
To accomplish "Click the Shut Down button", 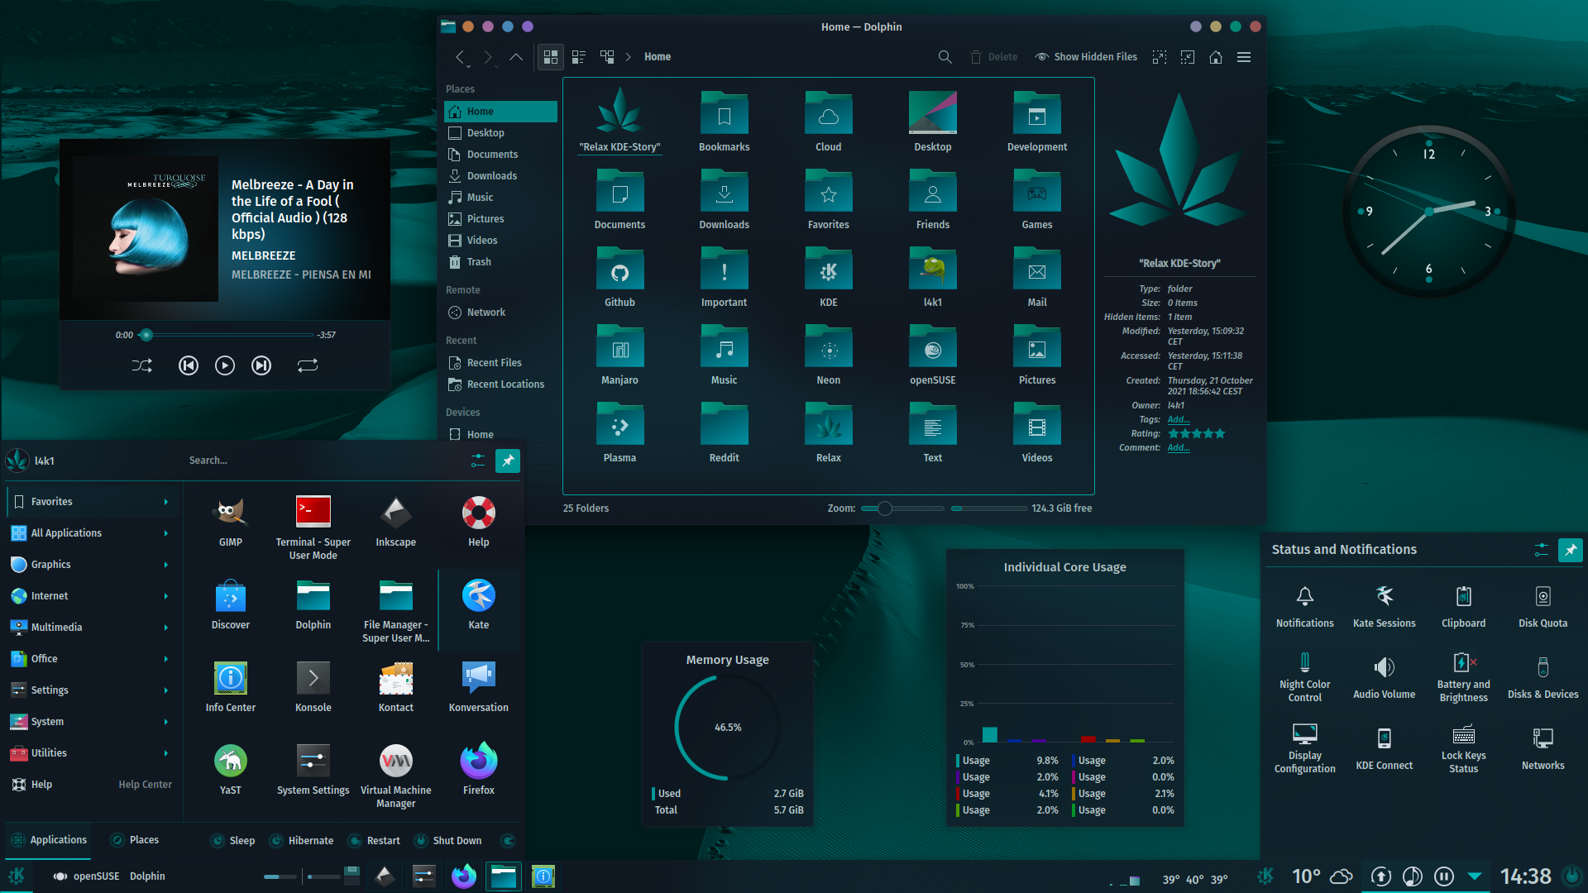I will 448,841.
